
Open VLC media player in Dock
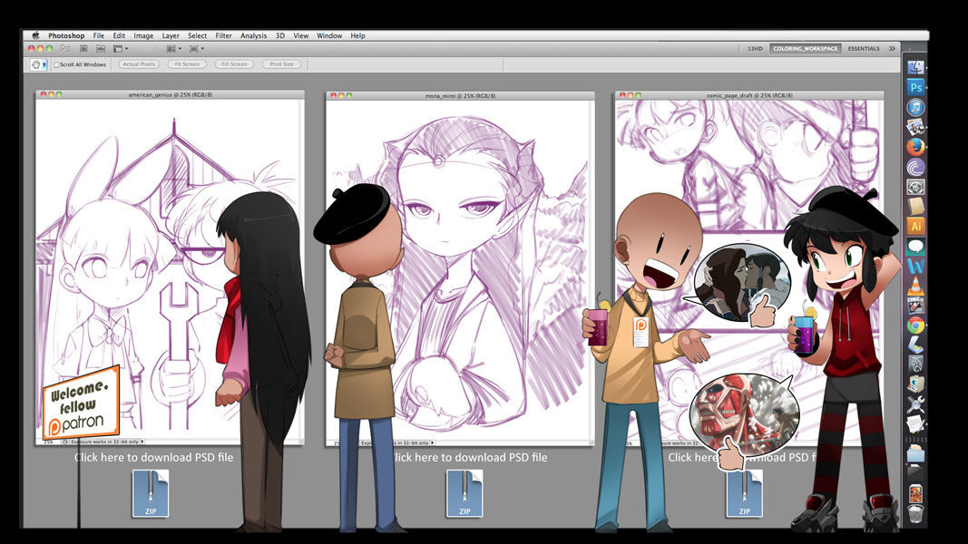915,286
